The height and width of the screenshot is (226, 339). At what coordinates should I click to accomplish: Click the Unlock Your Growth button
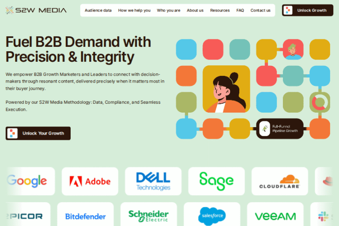pos(38,133)
